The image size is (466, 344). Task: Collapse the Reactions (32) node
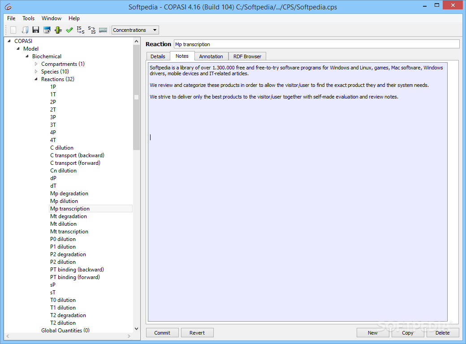tap(36, 79)
